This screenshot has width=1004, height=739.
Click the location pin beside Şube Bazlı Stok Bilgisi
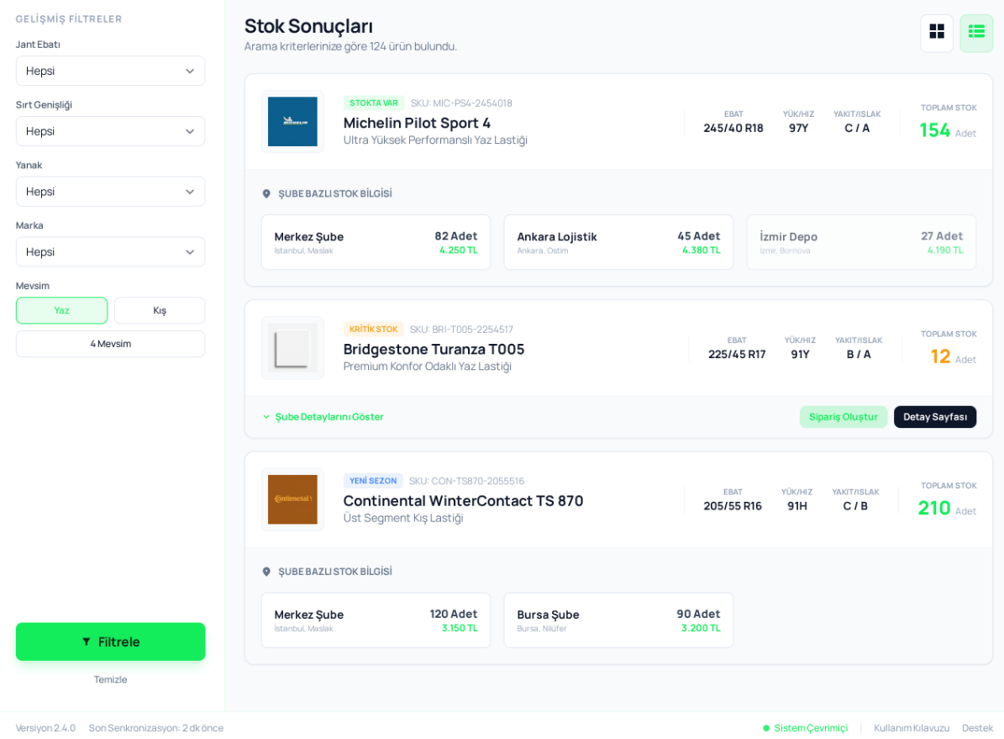266,193
